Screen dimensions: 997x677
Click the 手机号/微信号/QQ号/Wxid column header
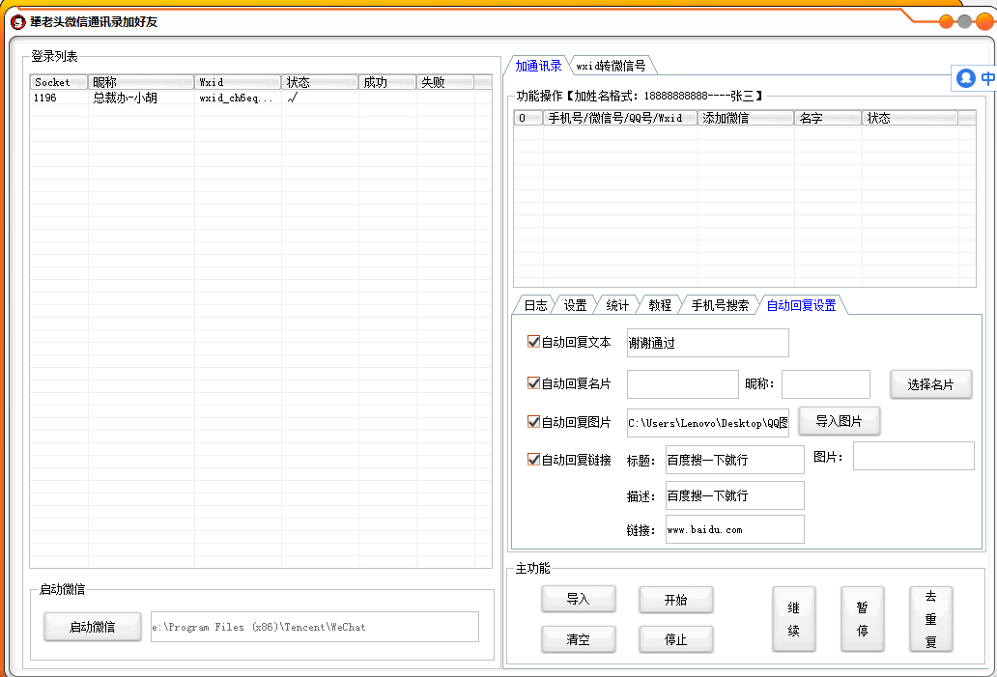coord(620,118)
